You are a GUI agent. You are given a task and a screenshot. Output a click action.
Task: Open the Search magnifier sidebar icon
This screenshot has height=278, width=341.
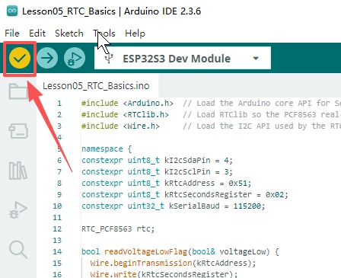18,250
